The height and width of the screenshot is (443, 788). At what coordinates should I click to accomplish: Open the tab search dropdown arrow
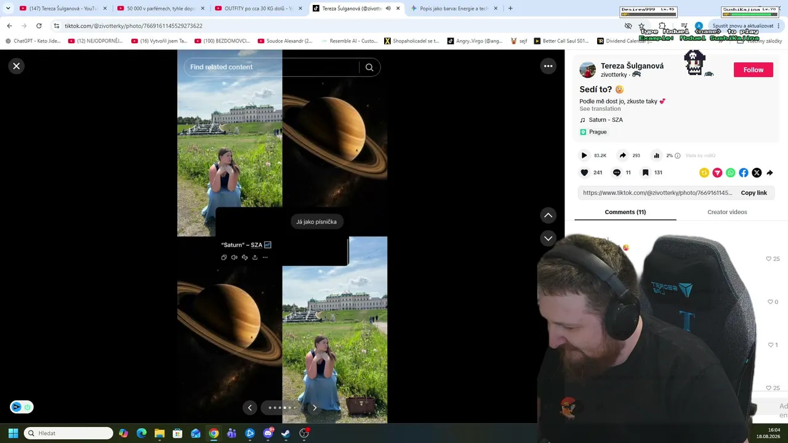[x=8, y=9]
